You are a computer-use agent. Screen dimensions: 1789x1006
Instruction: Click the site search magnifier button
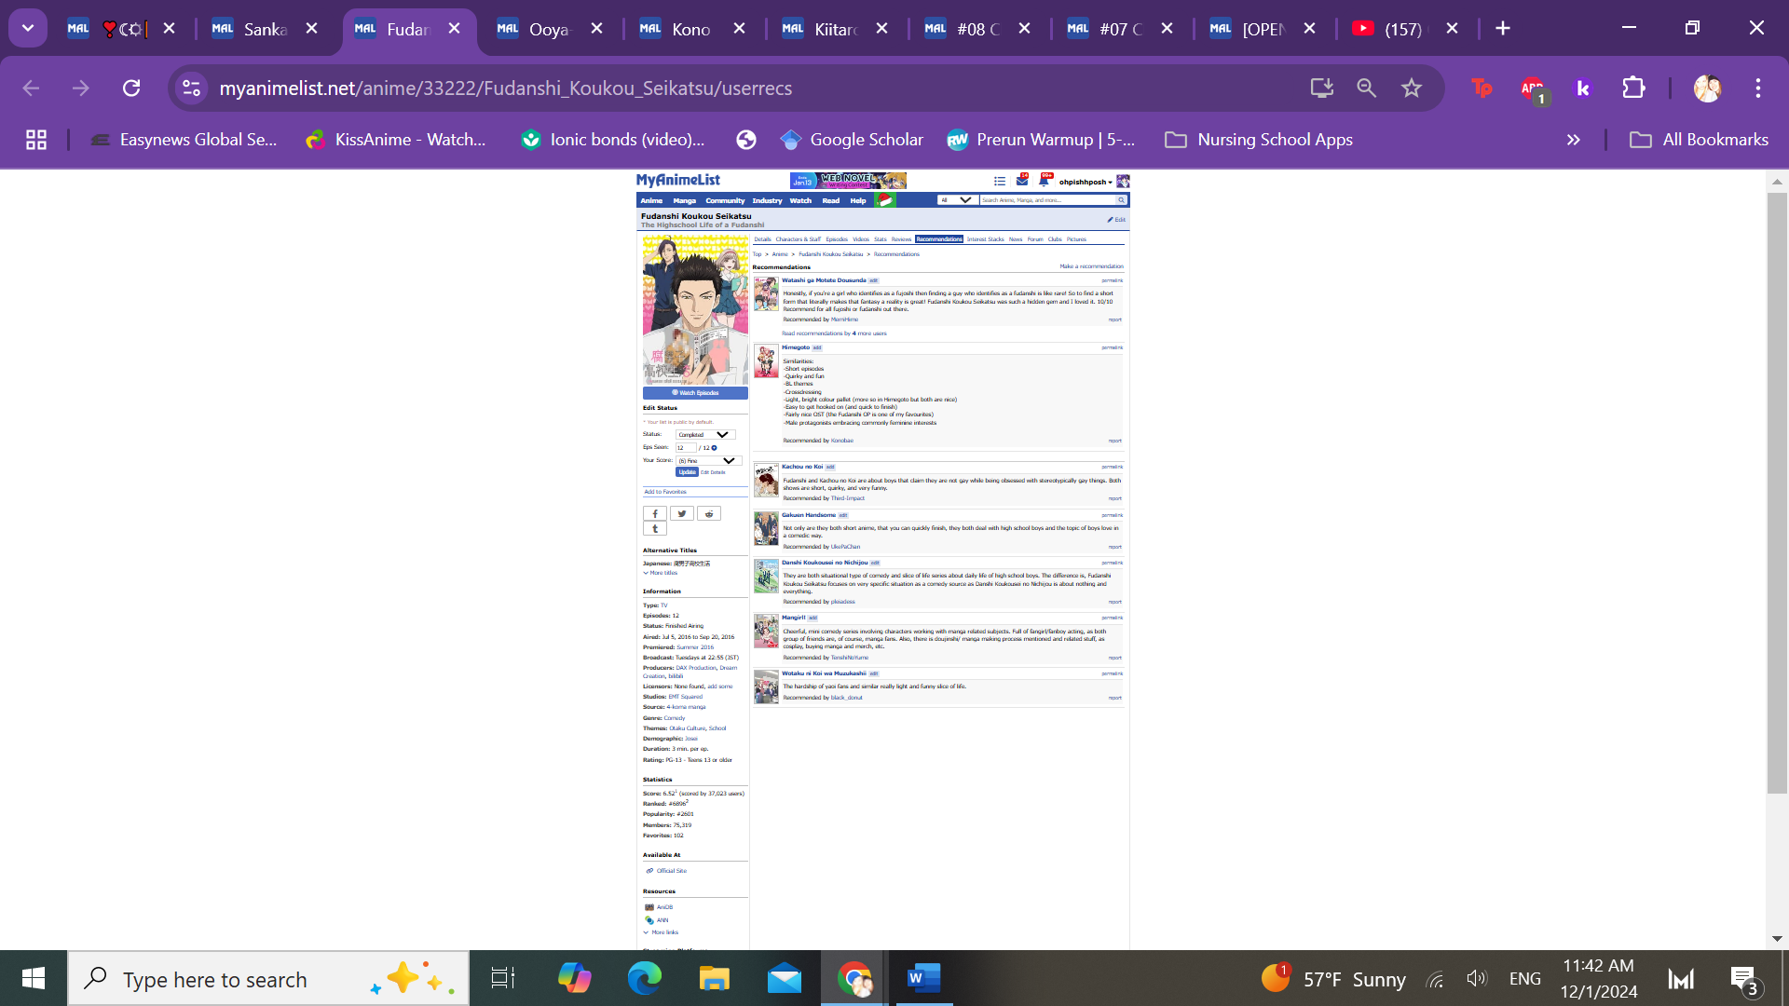click(x=1121, y=200)
